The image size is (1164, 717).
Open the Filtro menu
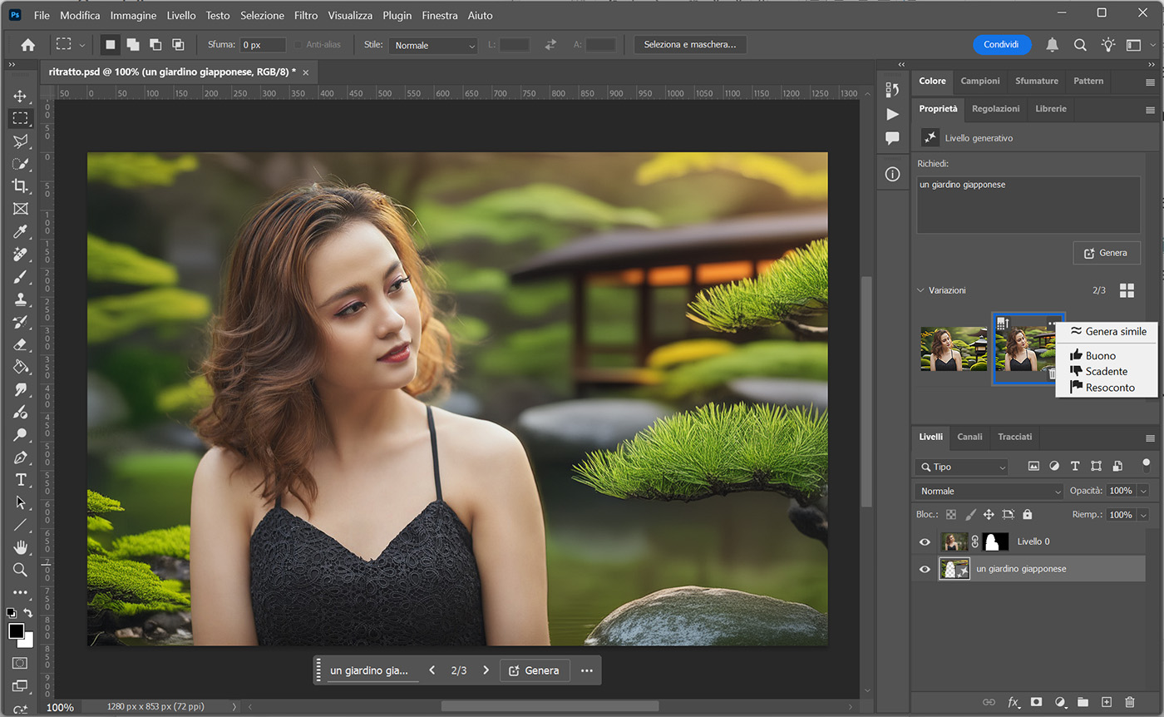306,15
